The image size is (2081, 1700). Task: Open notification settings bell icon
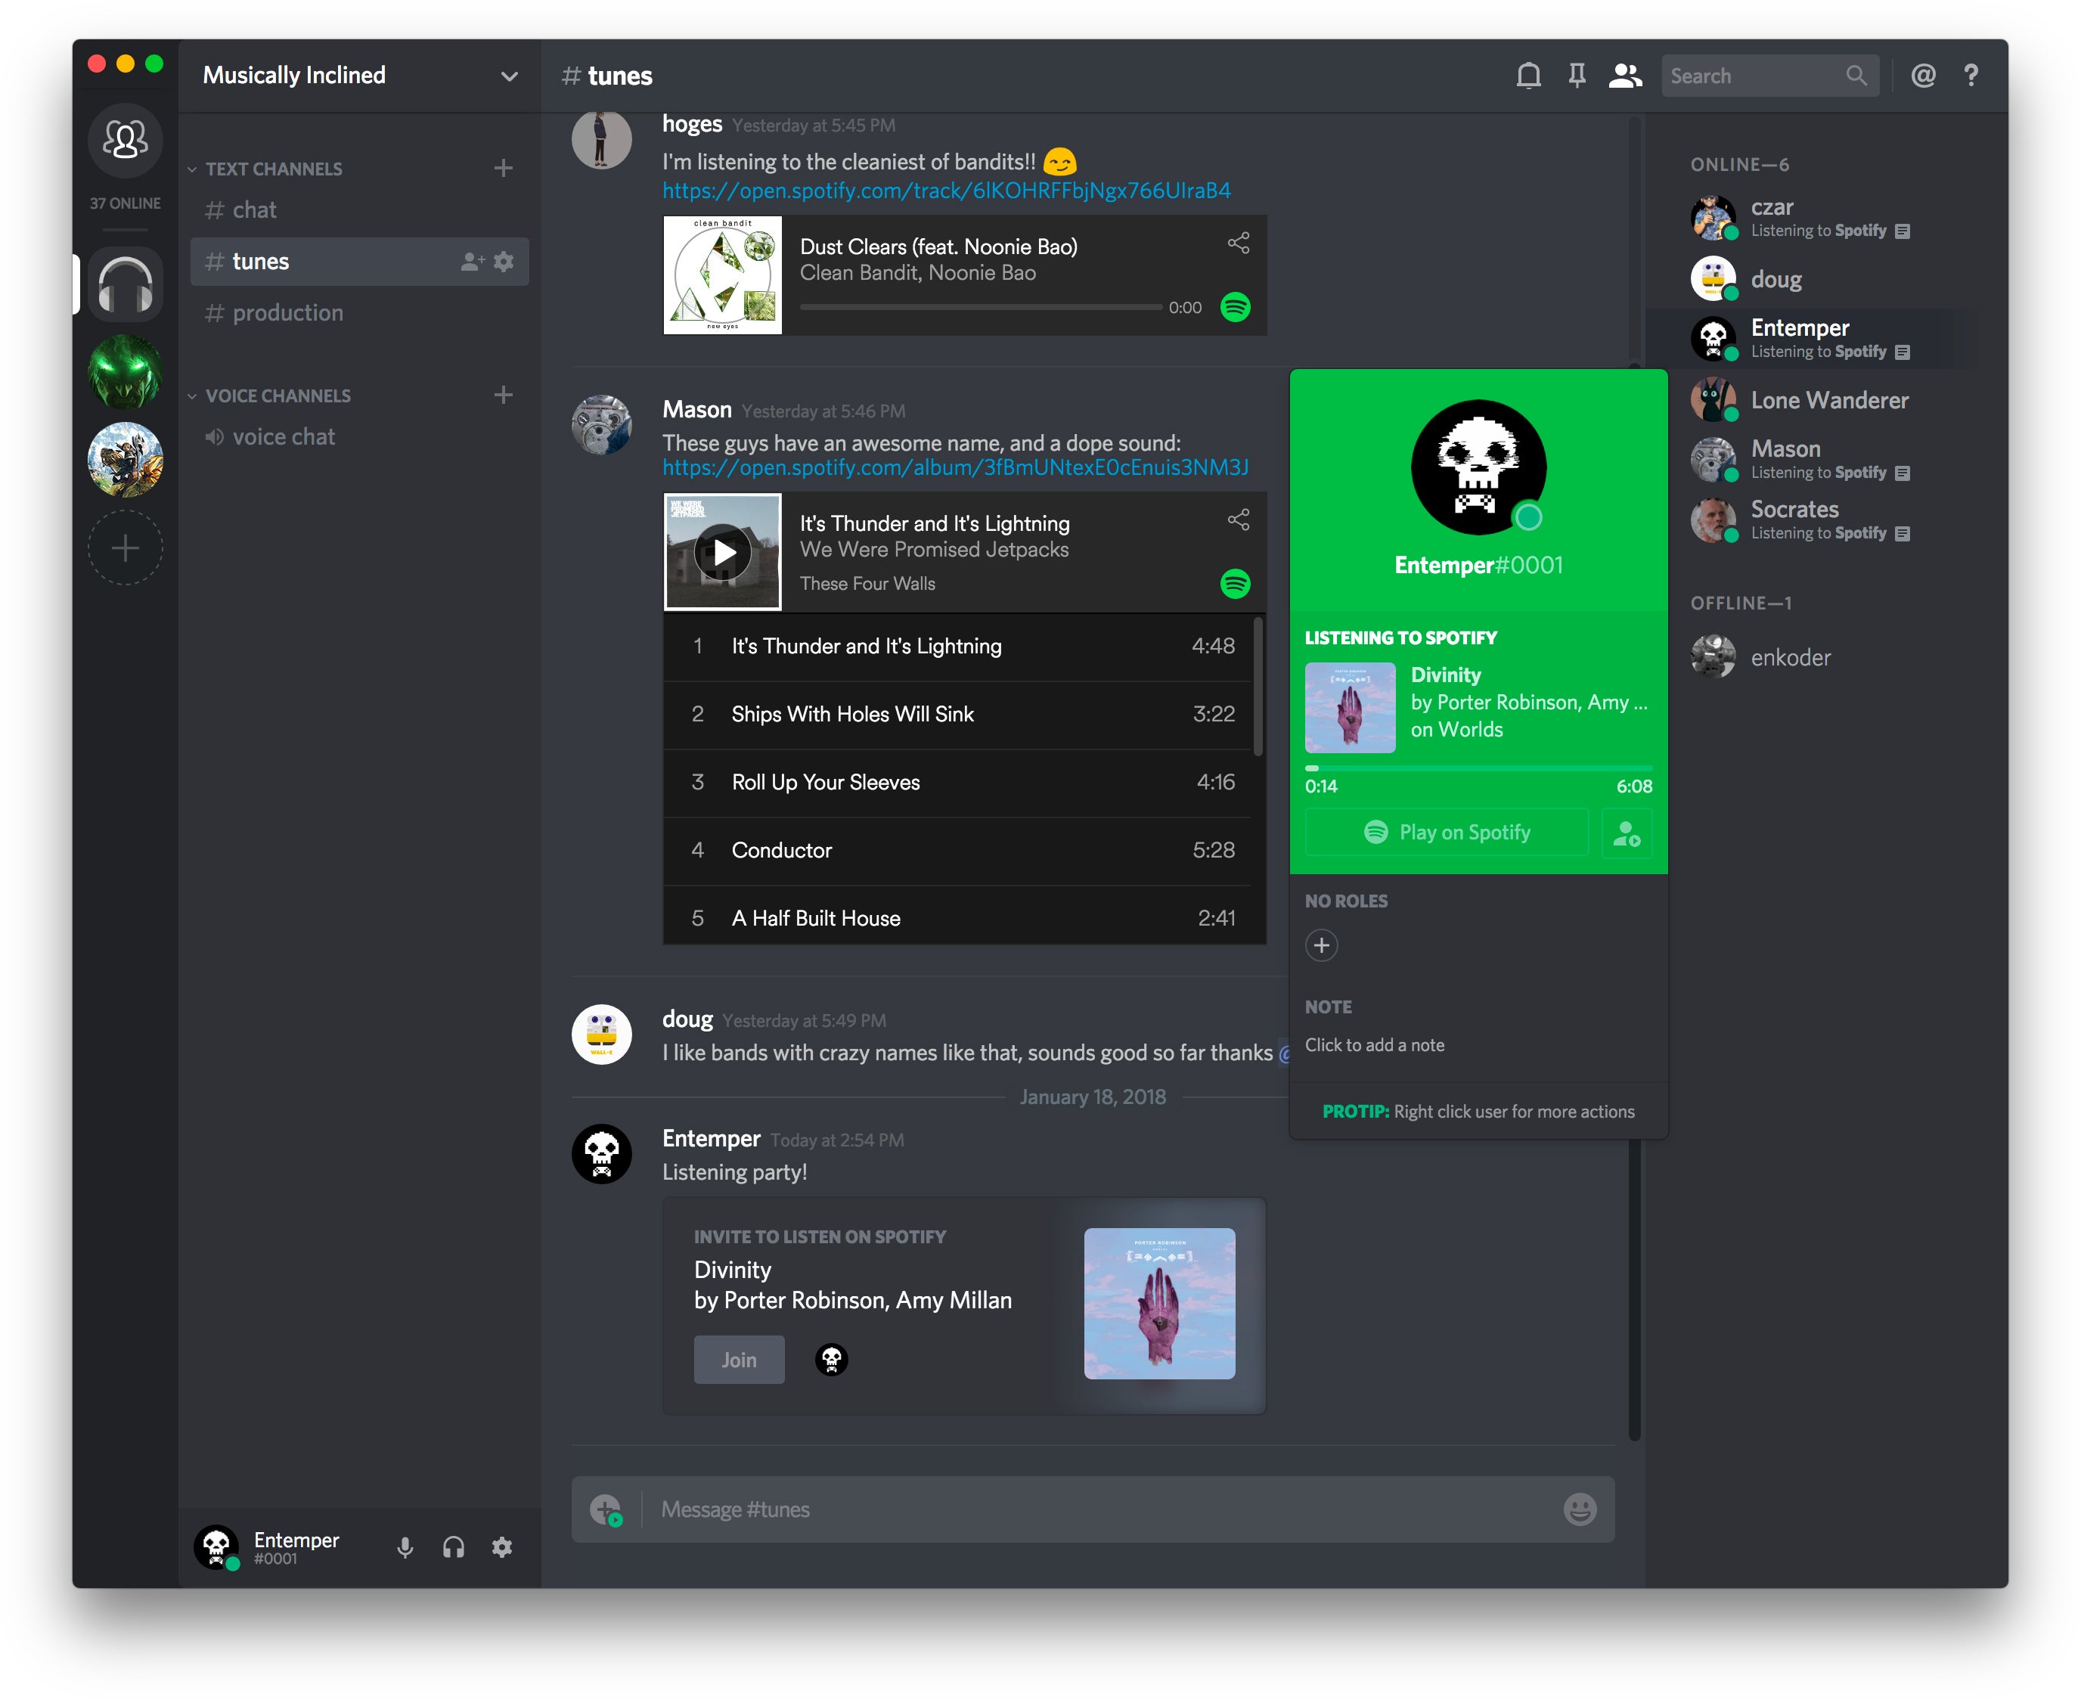(1527, 76)
